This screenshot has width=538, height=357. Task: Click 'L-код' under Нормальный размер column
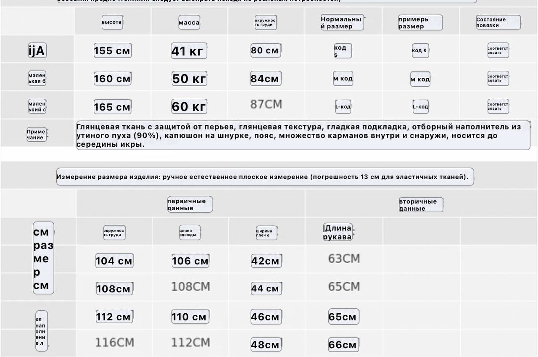(x=343, y=106)
